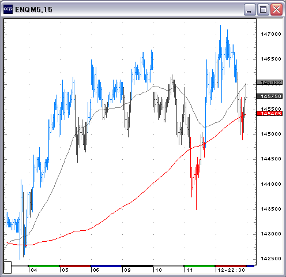Click the 143500 price axis label
The height and width of the screenshot is (277, 286).
tap(271, 209)
